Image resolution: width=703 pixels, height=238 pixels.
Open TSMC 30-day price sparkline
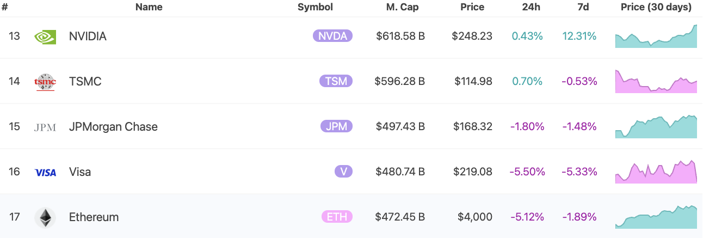pos(656,81)
